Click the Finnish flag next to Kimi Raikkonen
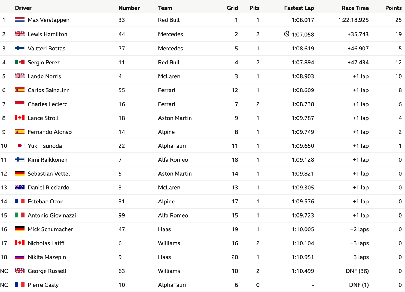 coord(20,159)
